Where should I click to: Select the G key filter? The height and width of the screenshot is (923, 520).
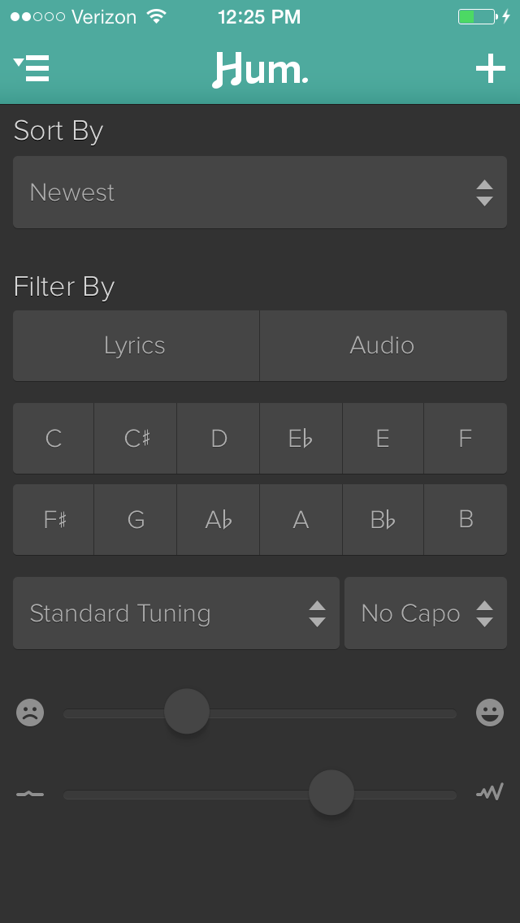136,520
